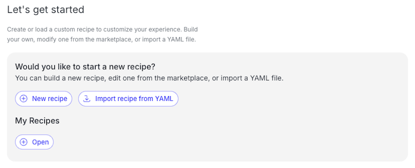Click the "New recipe" text label
The width and height of the screenshot is (415, 168).
50,99
